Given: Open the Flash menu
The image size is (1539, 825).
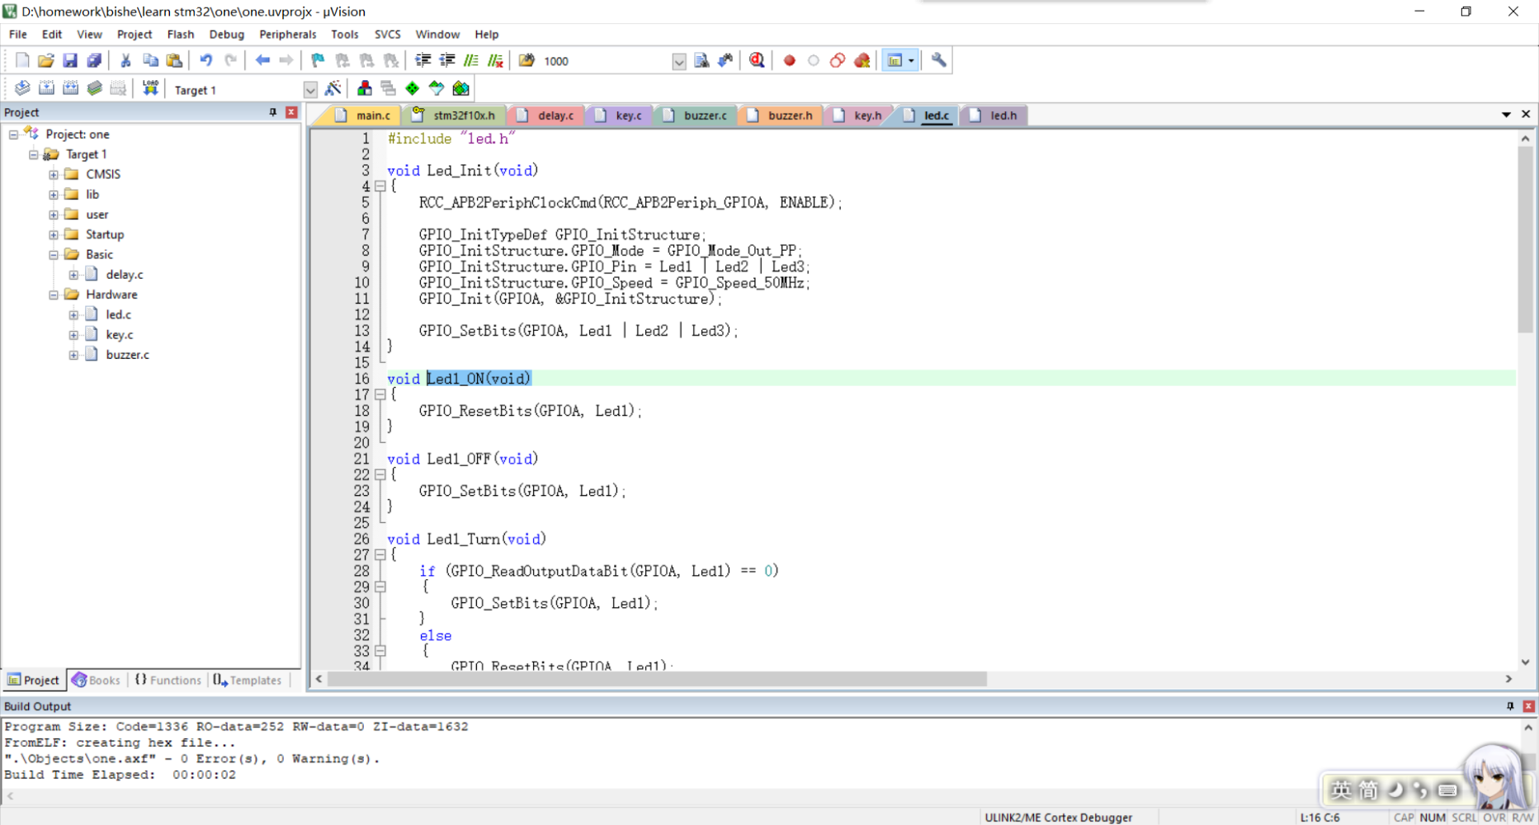Looking at the screenshot, I should (180, 34).
